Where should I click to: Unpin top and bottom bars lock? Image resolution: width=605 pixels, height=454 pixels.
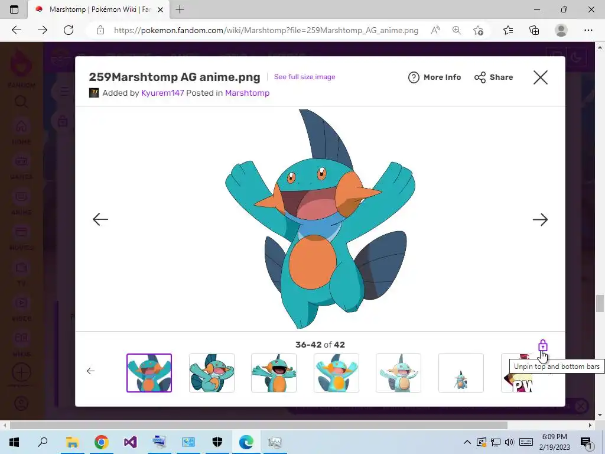pos(543,345)
